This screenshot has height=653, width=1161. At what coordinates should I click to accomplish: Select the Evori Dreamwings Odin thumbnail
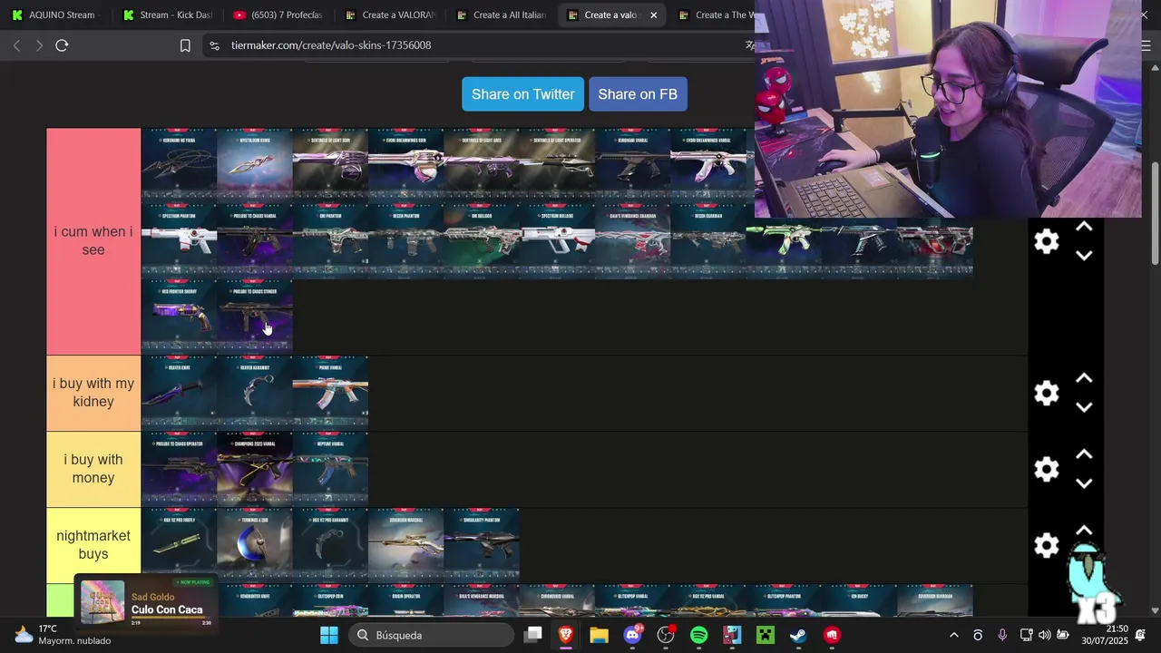[x=405, y=164]
